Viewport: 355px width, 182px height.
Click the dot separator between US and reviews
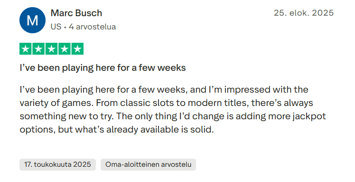(x=65, y=27)
